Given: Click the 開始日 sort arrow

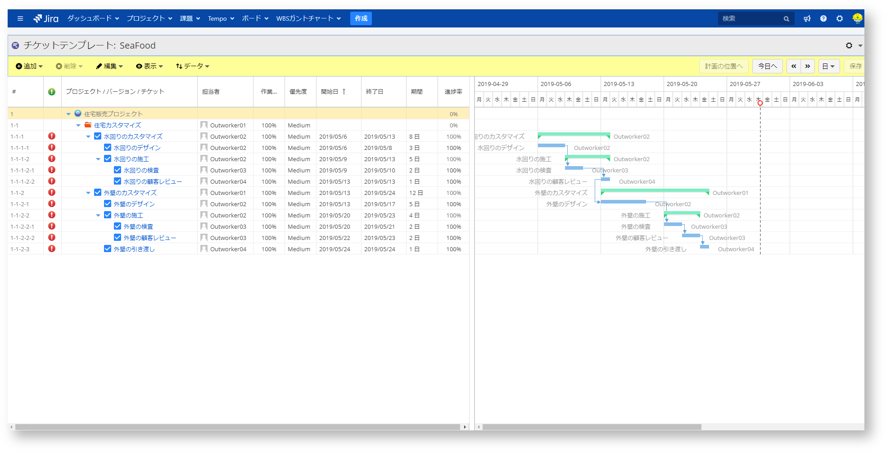Looking at the screenshot, I should point(344,91).
